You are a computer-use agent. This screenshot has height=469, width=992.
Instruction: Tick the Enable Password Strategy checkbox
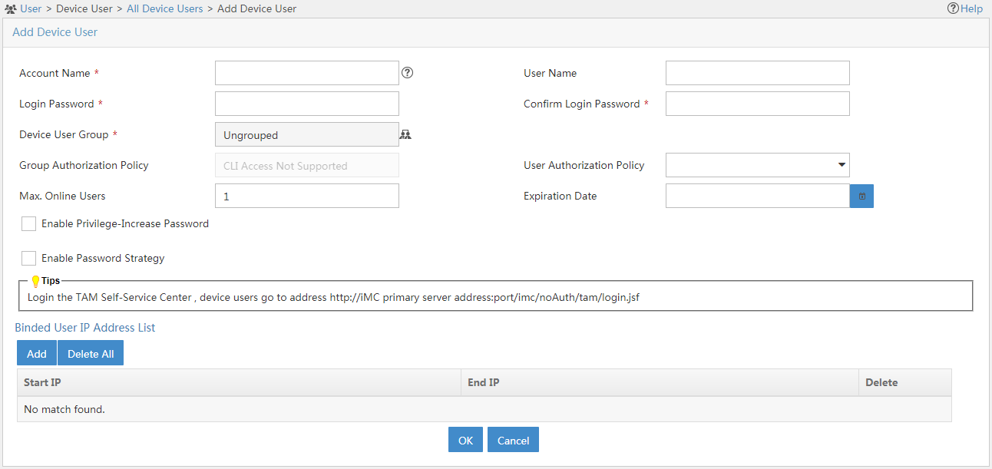point(29,258)
